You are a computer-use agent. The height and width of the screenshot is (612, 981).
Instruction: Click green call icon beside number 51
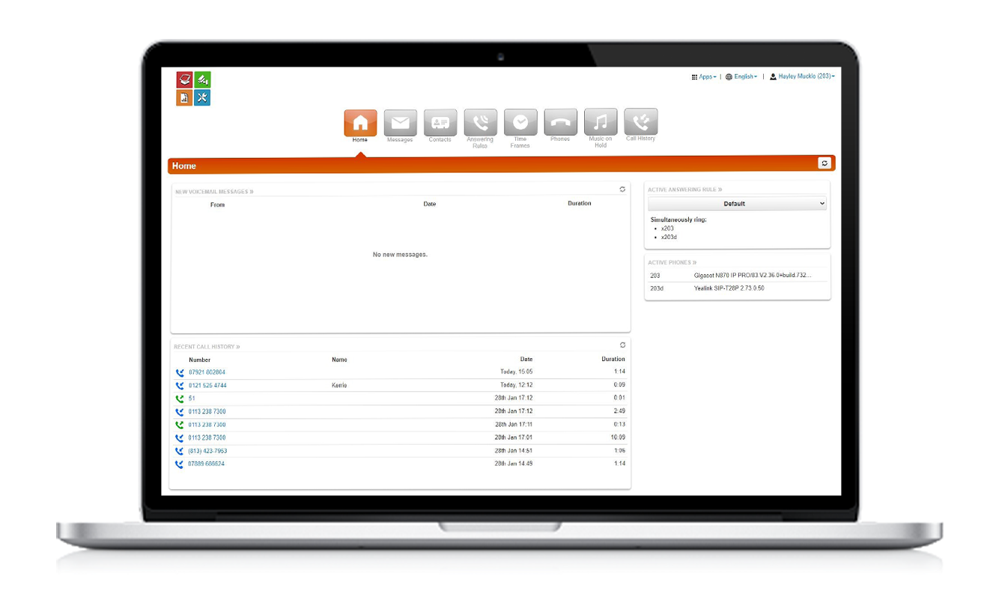tap(180, 399)
